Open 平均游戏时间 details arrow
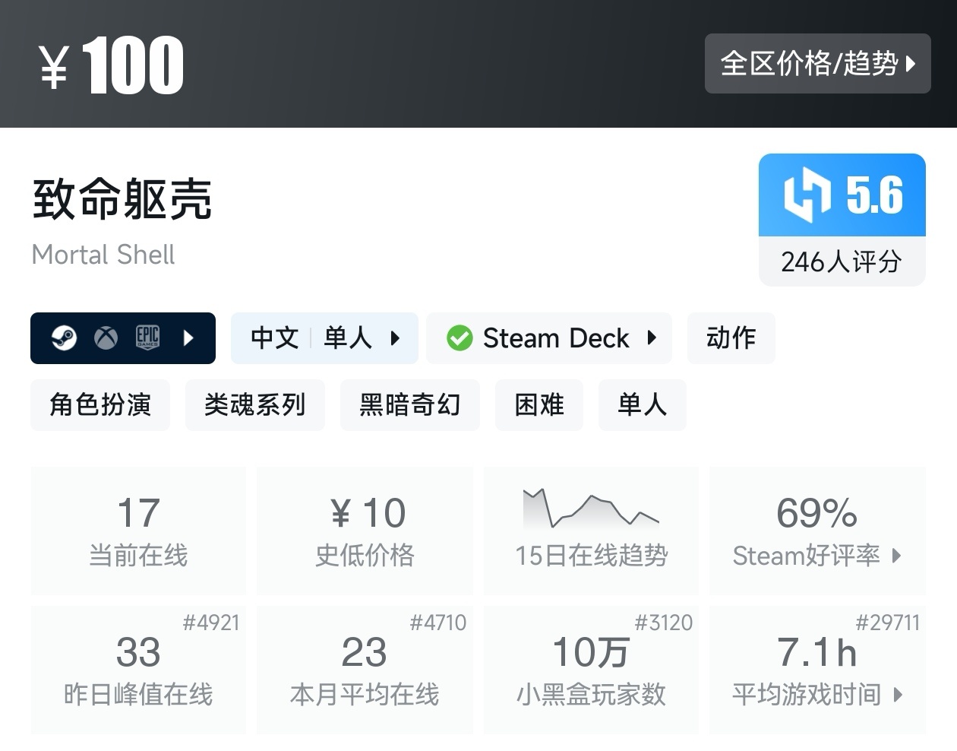 point(899,694)
